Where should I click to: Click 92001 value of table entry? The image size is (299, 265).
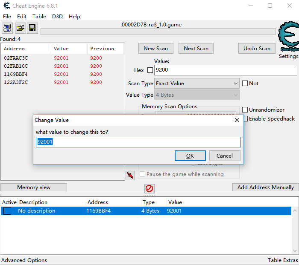pos(174,211)
